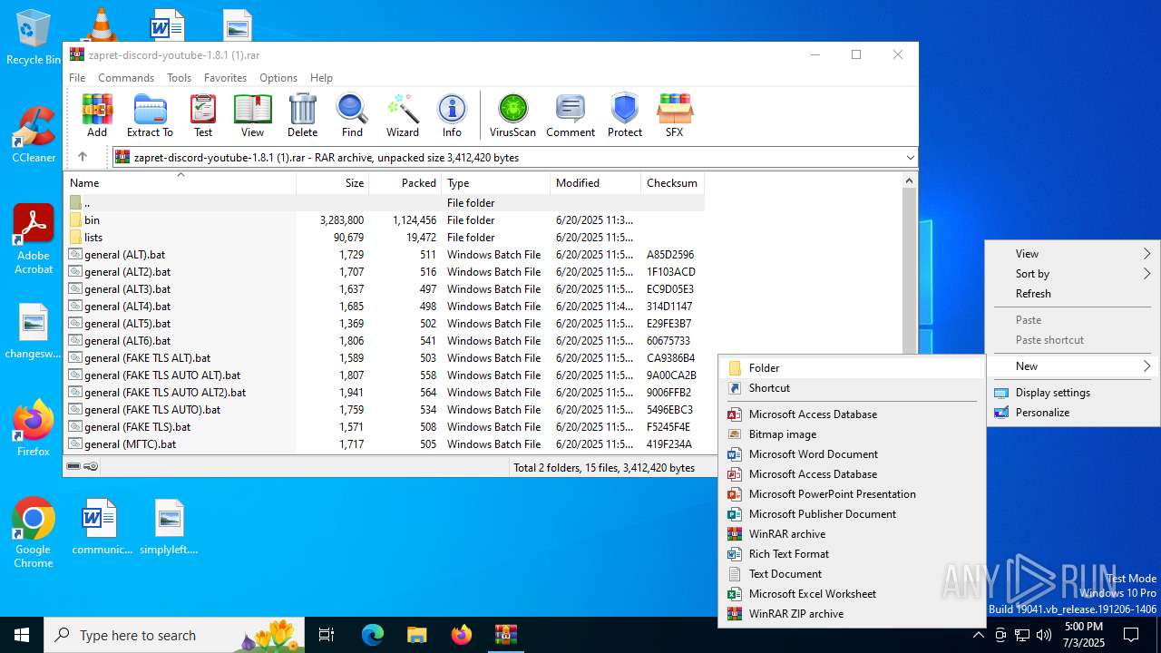The height and width of the screenshot is (653, 1161).
Task: Expand the View submenu in context menu
Action: (1073, 254)
